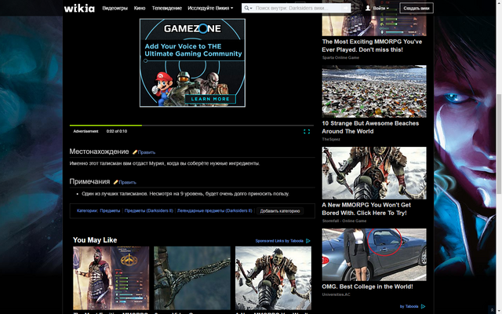Click the sidebar by Taboola link
Image resolution: width=502 pixels, height=314 pixels.
(x=409, y=306)
